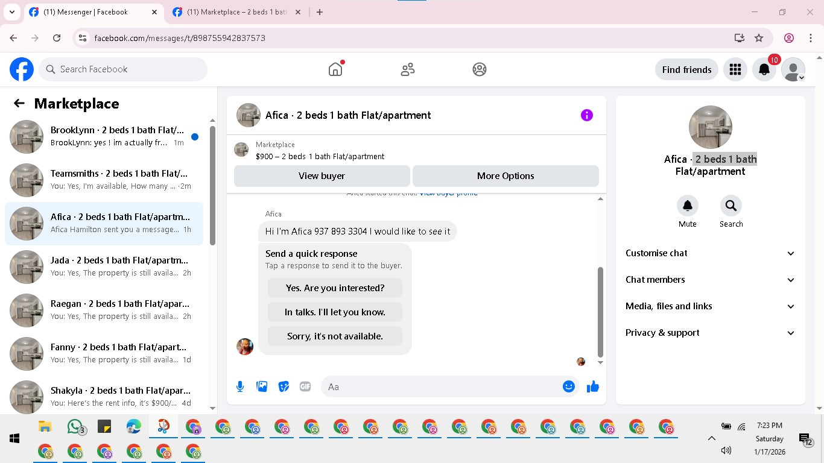The width and height of the screenshot is (824, 463).
Task: Click Afica's large profile thumbnail in sidebar
Action: (711, 127)
